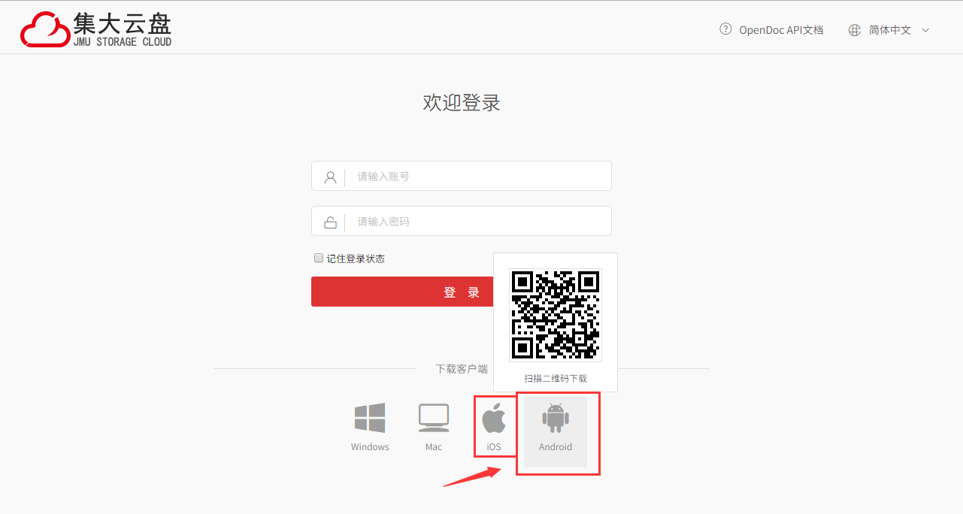Choose the Android robot icon
Viewport: 963px width, 514px height.
[x=556, y=418]
